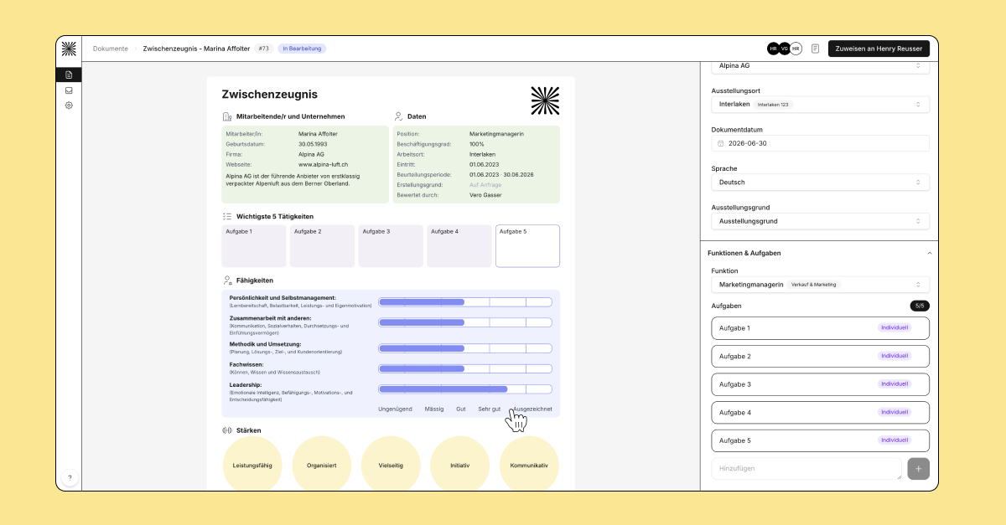This screenshot has width=1006, height=525.
Task: Select Aufgabe 3 in the side panel list
Action: [820, 384]
